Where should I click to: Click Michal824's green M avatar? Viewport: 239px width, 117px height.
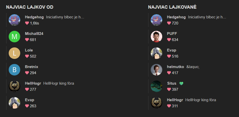point(15,36)
